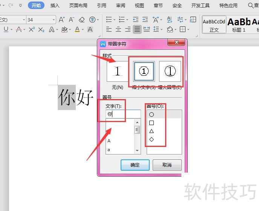Apply subscript X₂ formatting
This screenshot has height=211, width=259.
click(x=41, y=30)
